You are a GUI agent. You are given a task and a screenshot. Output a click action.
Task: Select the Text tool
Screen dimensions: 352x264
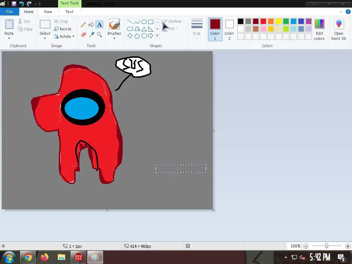99,25
